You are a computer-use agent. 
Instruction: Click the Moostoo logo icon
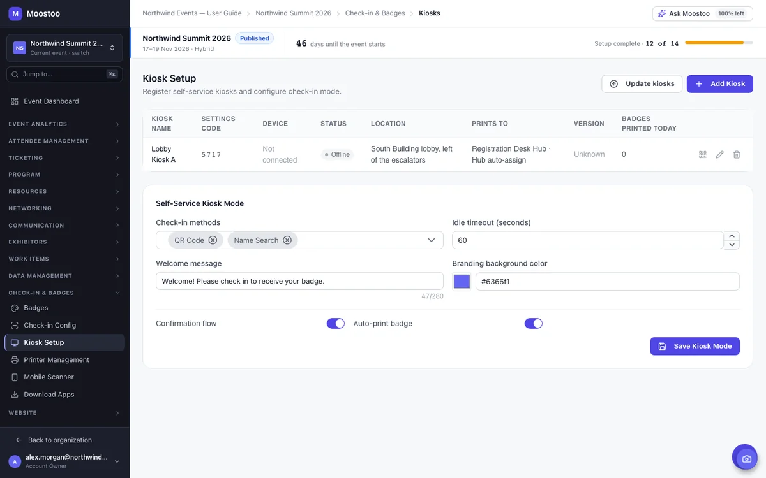(x=15, y=13)
